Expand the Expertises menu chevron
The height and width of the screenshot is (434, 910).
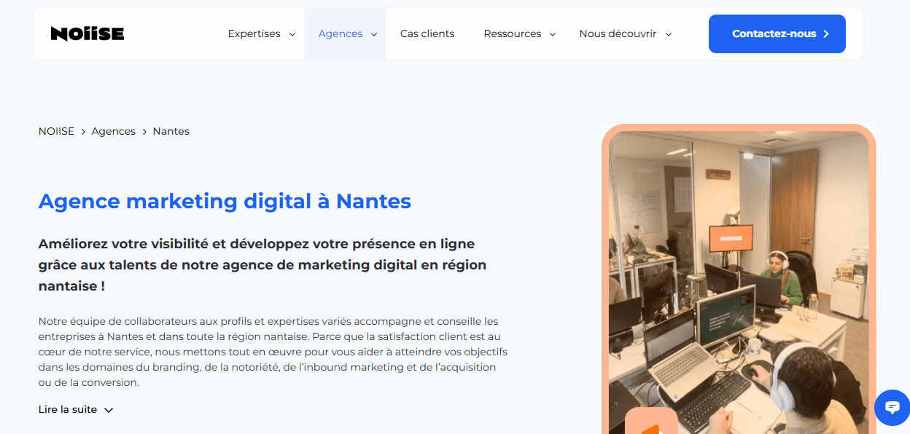click(292, 34)
